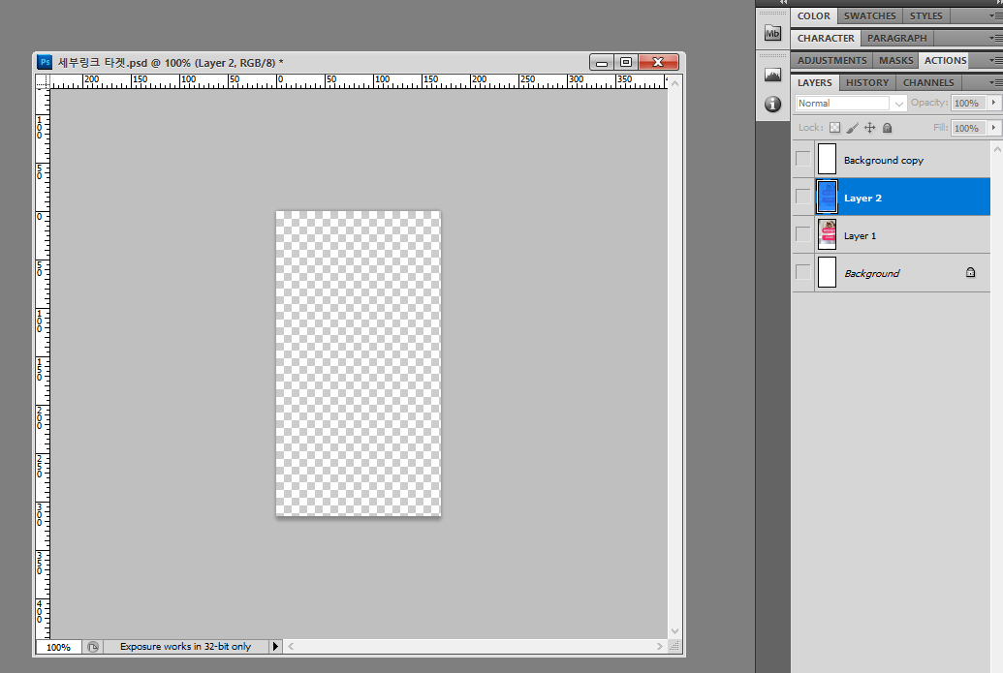Click the Opacity 100% field

pos(968,103)
